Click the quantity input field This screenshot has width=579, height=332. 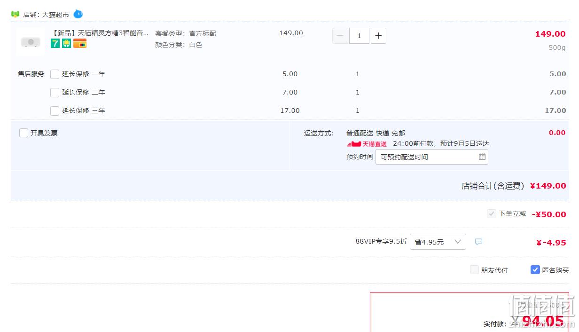click(x=359, y=36)
